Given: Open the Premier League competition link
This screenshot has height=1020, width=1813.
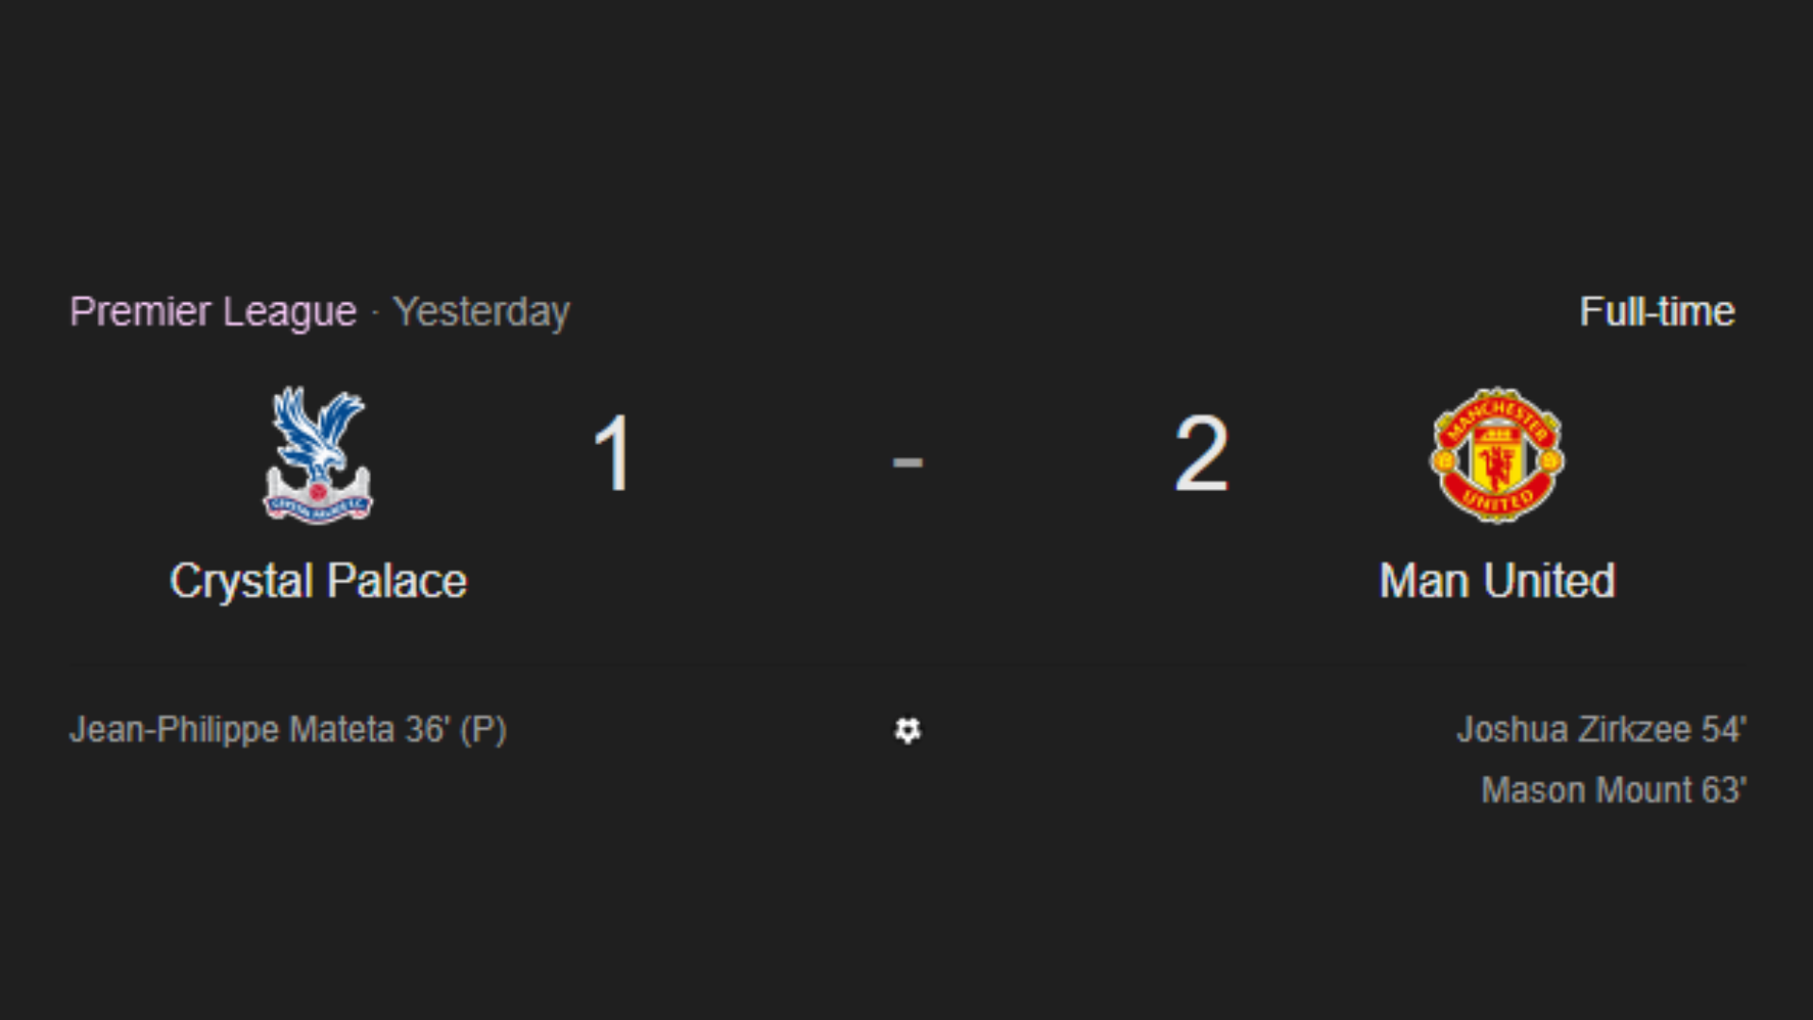Looking at the screenshot, I should (x=213, y=312).
